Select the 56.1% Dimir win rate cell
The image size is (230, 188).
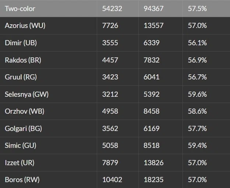tap(197, 43)
